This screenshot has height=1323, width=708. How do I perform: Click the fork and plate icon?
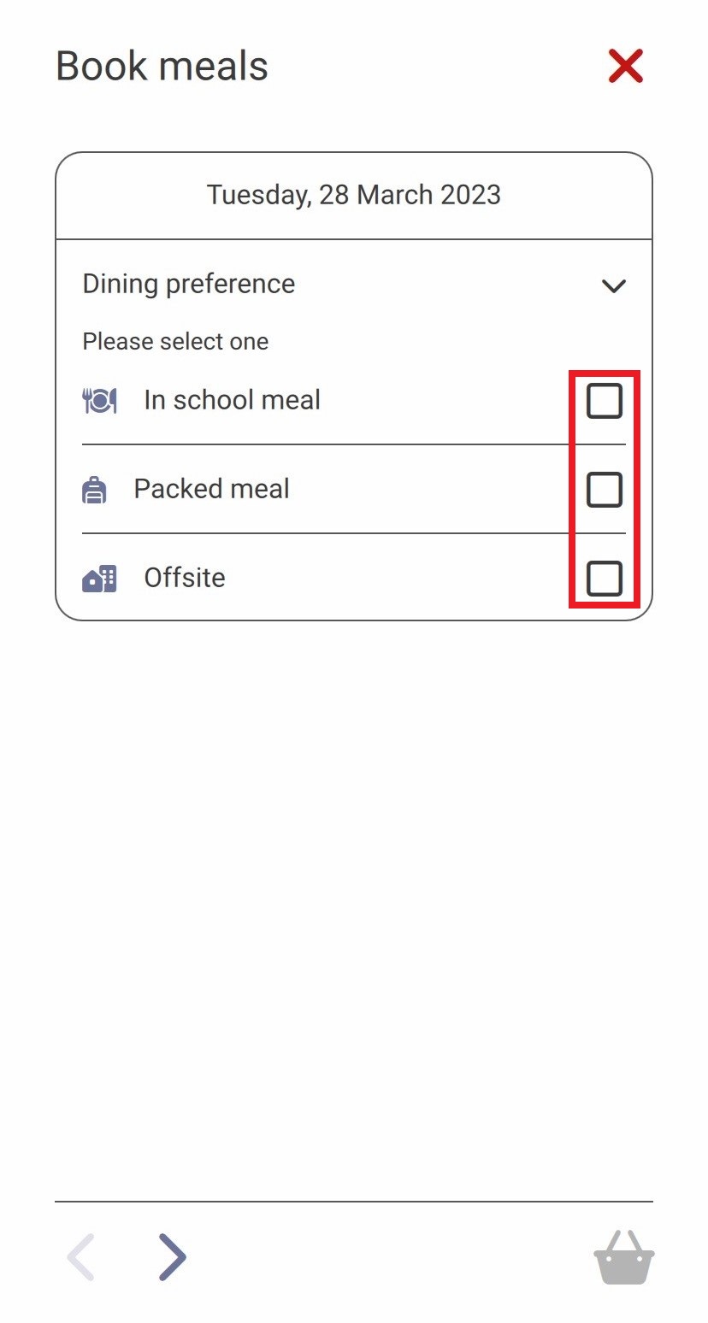click(99, 400)
